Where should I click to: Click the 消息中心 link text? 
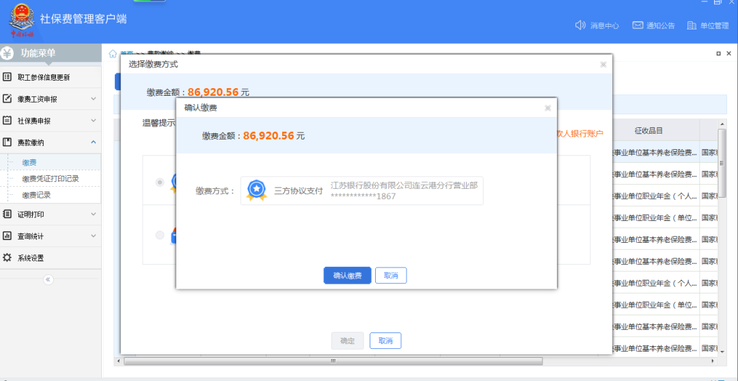[605, 26]
